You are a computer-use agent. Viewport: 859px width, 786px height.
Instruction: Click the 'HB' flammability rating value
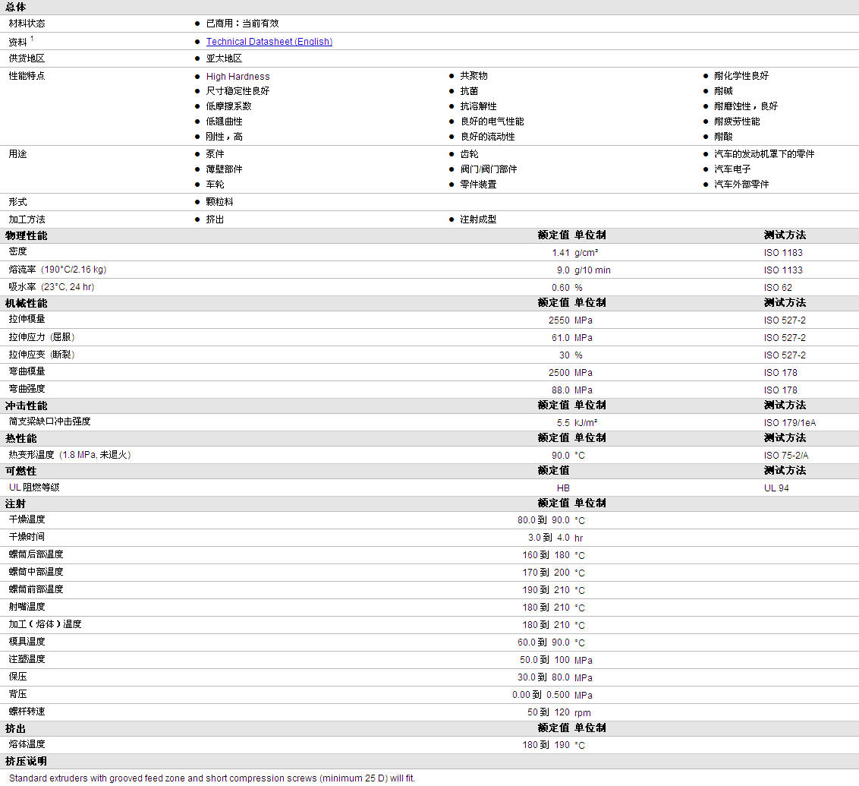click(563, 488)
